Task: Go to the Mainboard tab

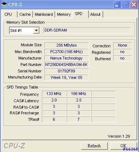Action: click(x=44, y=14)
